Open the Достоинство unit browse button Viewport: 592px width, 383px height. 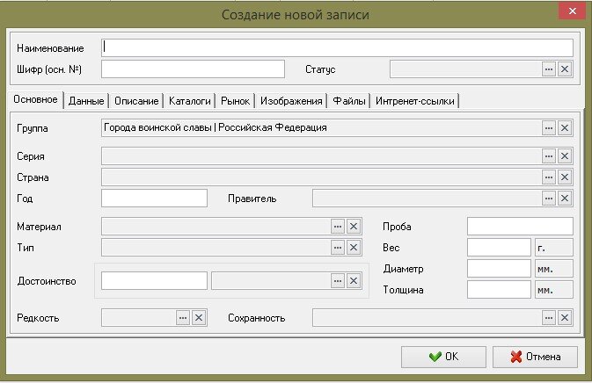pyautogui.click(x=338, y=281)
